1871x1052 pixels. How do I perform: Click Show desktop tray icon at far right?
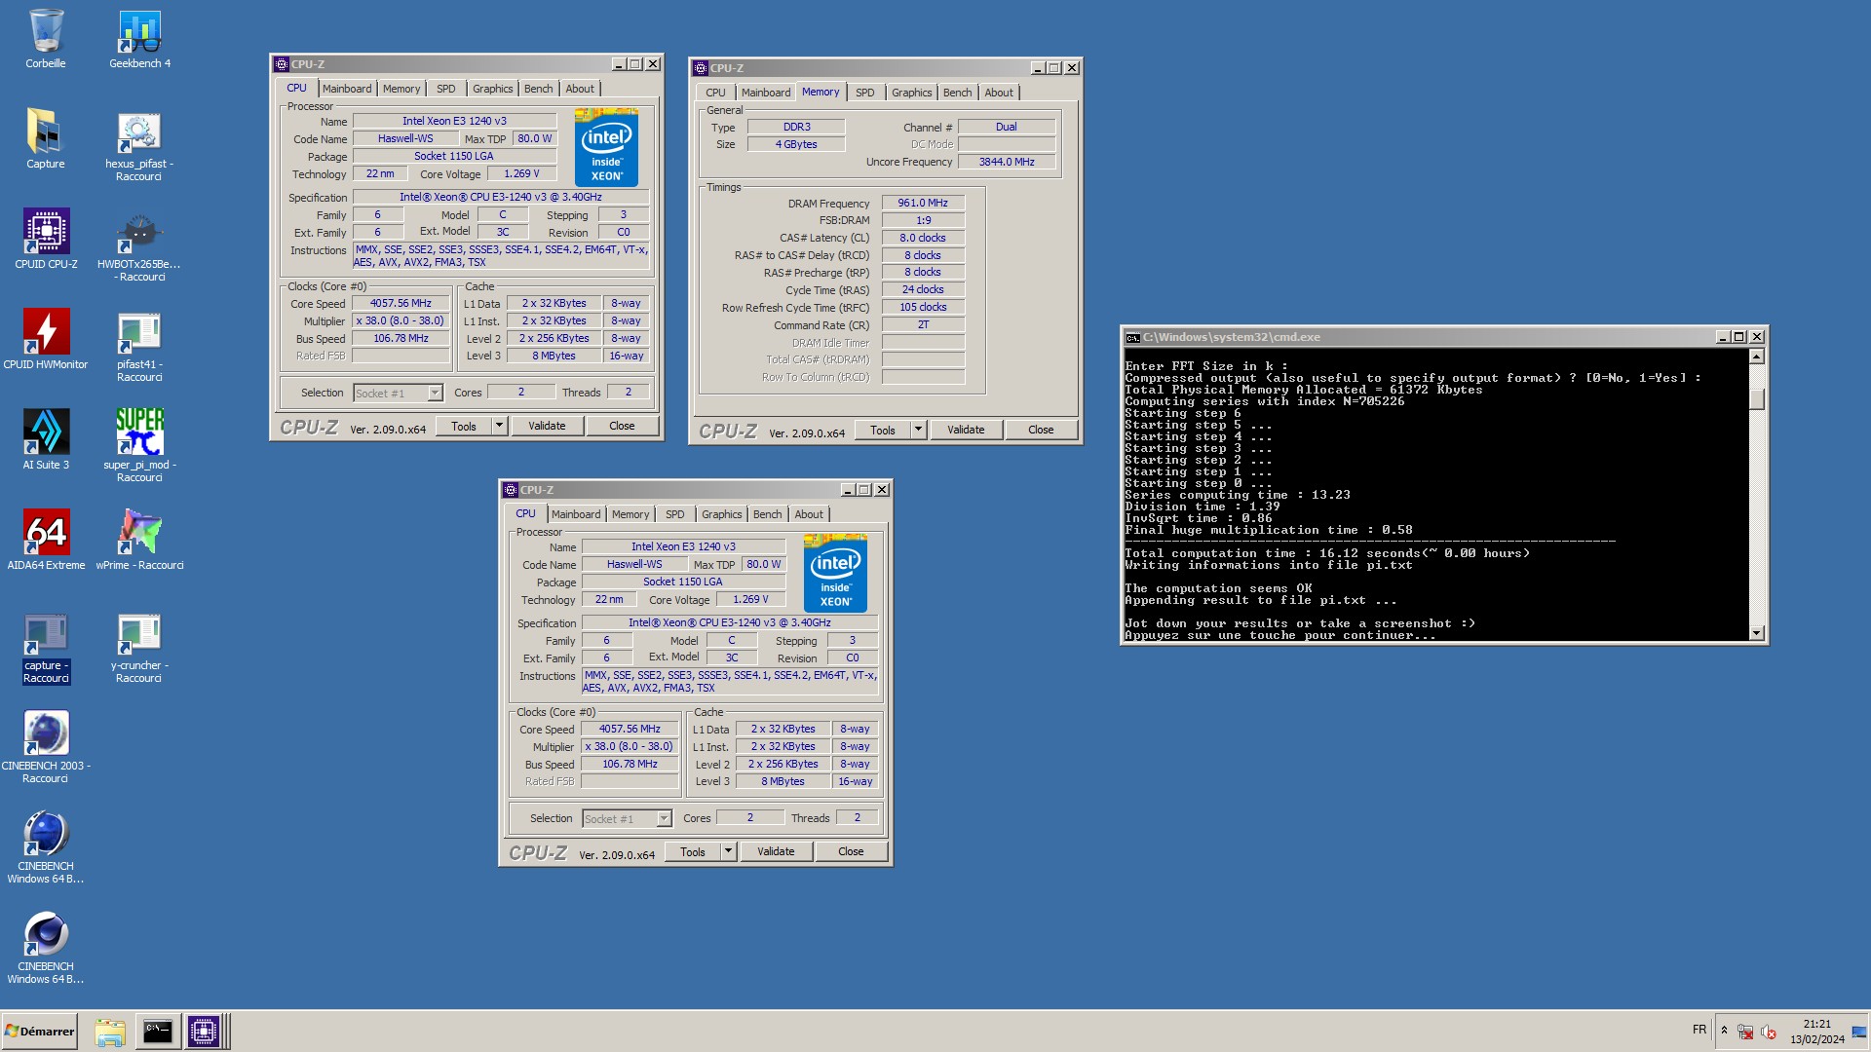coord(1859,1032)
